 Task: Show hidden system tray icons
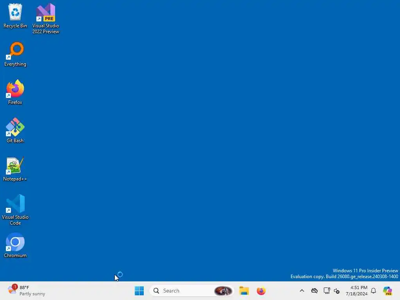pos(302,291)
